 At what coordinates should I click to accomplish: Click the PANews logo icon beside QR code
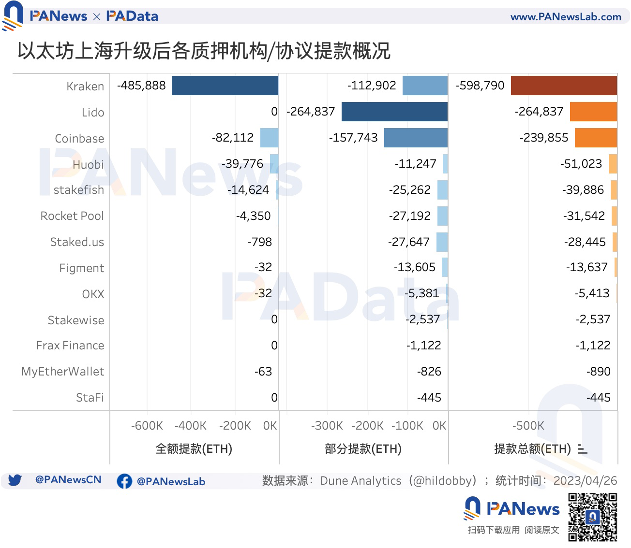tap(472, 509)
